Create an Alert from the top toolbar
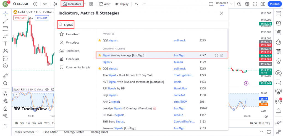 (105, 4)
